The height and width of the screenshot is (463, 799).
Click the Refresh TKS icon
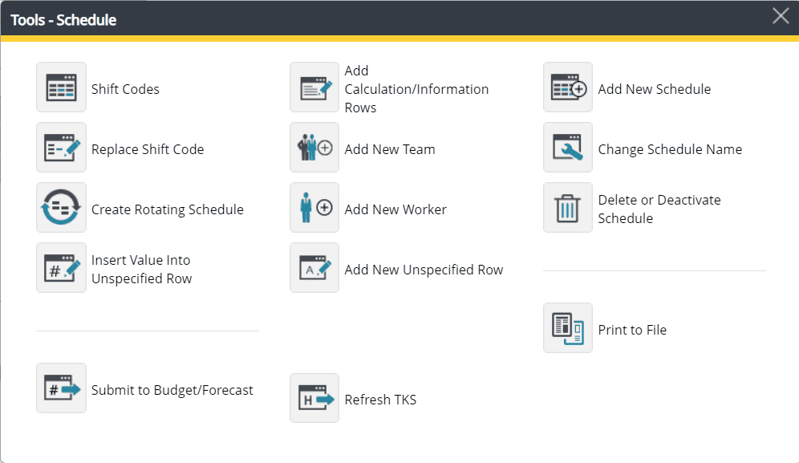point(314,398)
